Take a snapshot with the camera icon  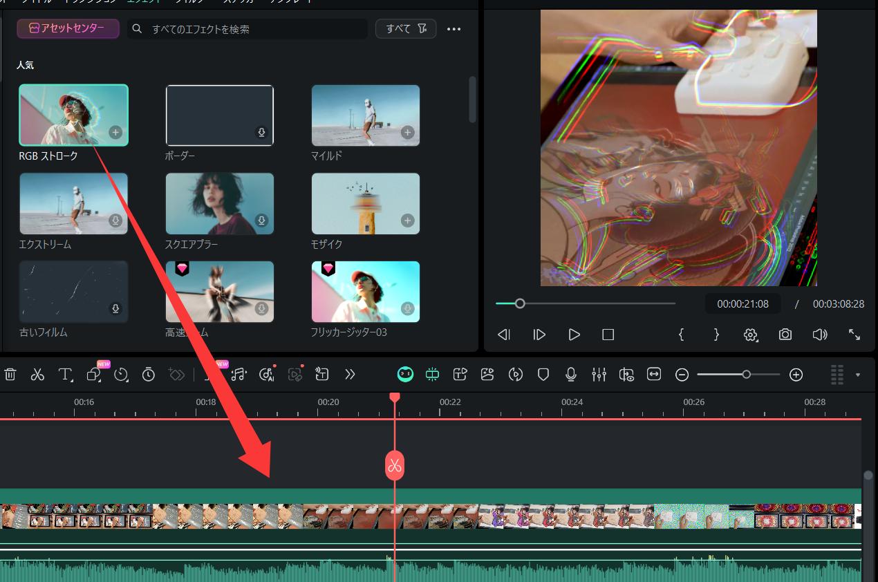(785, 335)
